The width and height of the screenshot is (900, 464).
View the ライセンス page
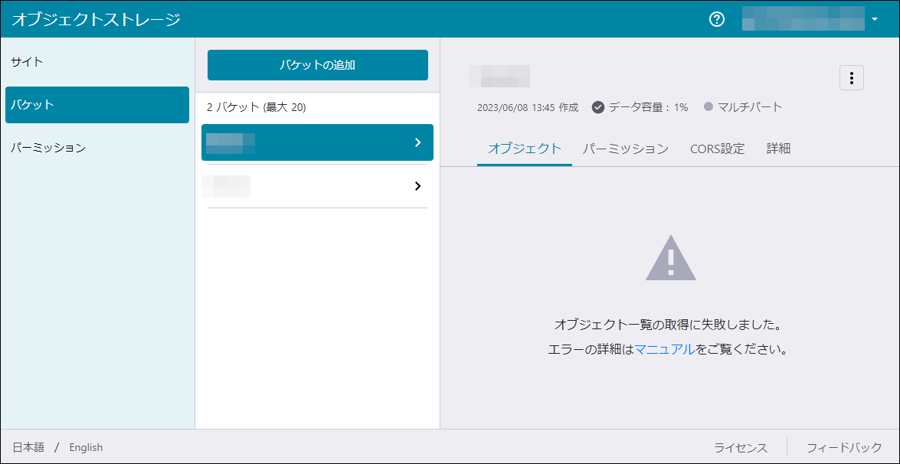pos(739,447)
